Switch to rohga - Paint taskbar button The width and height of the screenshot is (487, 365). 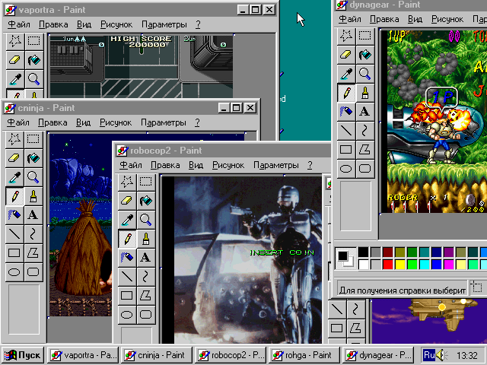click(x=303, y=355)
